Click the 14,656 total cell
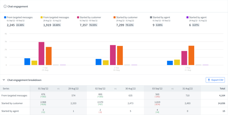This screenshot has height=115, width=228. click(221, 103)
